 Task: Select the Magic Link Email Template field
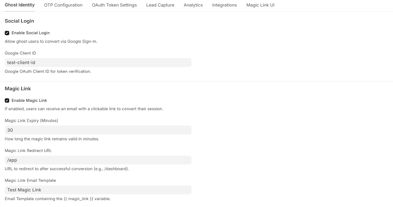[98, 190]
